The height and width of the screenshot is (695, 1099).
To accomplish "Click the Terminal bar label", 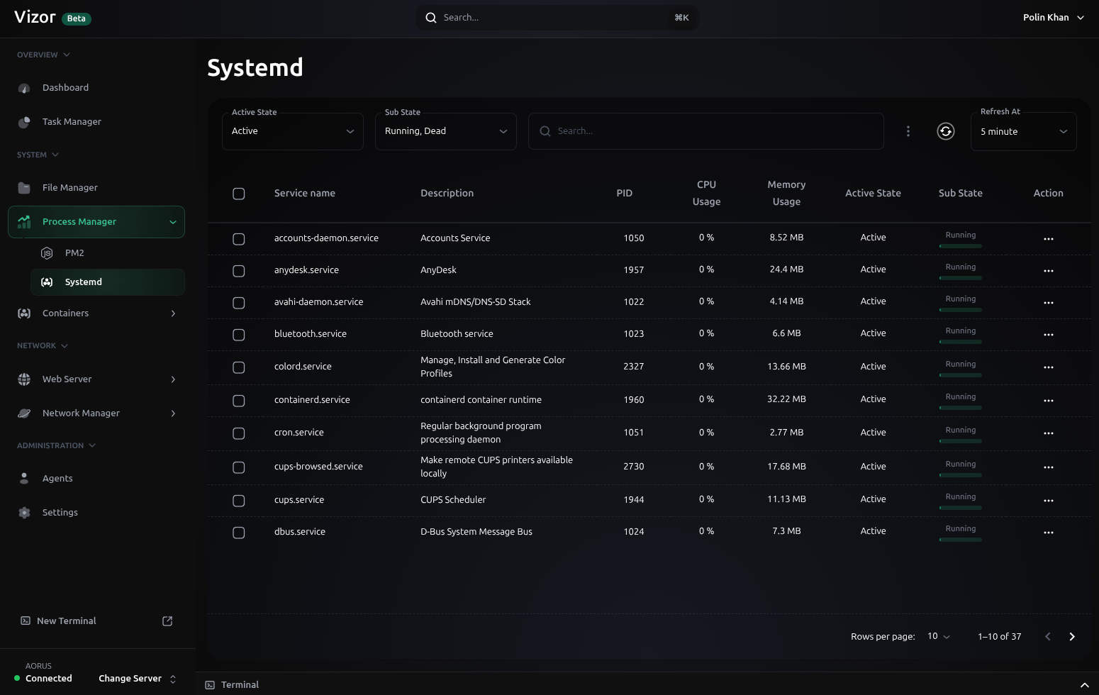I will click(x=240, y=685).
